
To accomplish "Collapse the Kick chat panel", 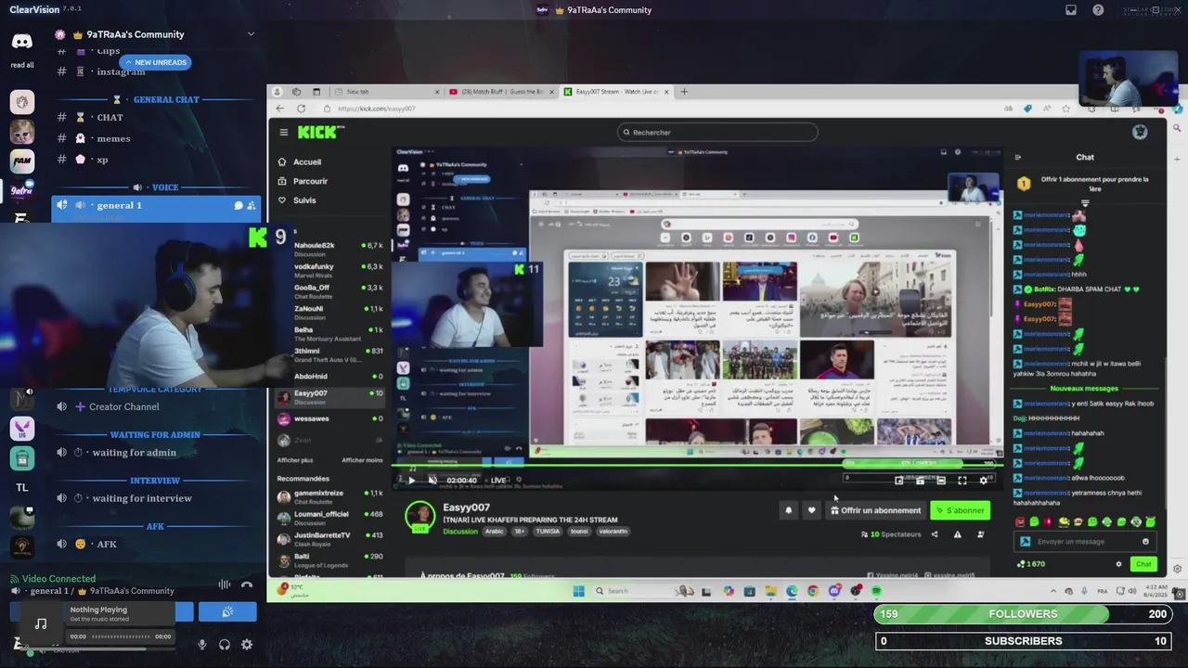I will [x=1018, y=158].
